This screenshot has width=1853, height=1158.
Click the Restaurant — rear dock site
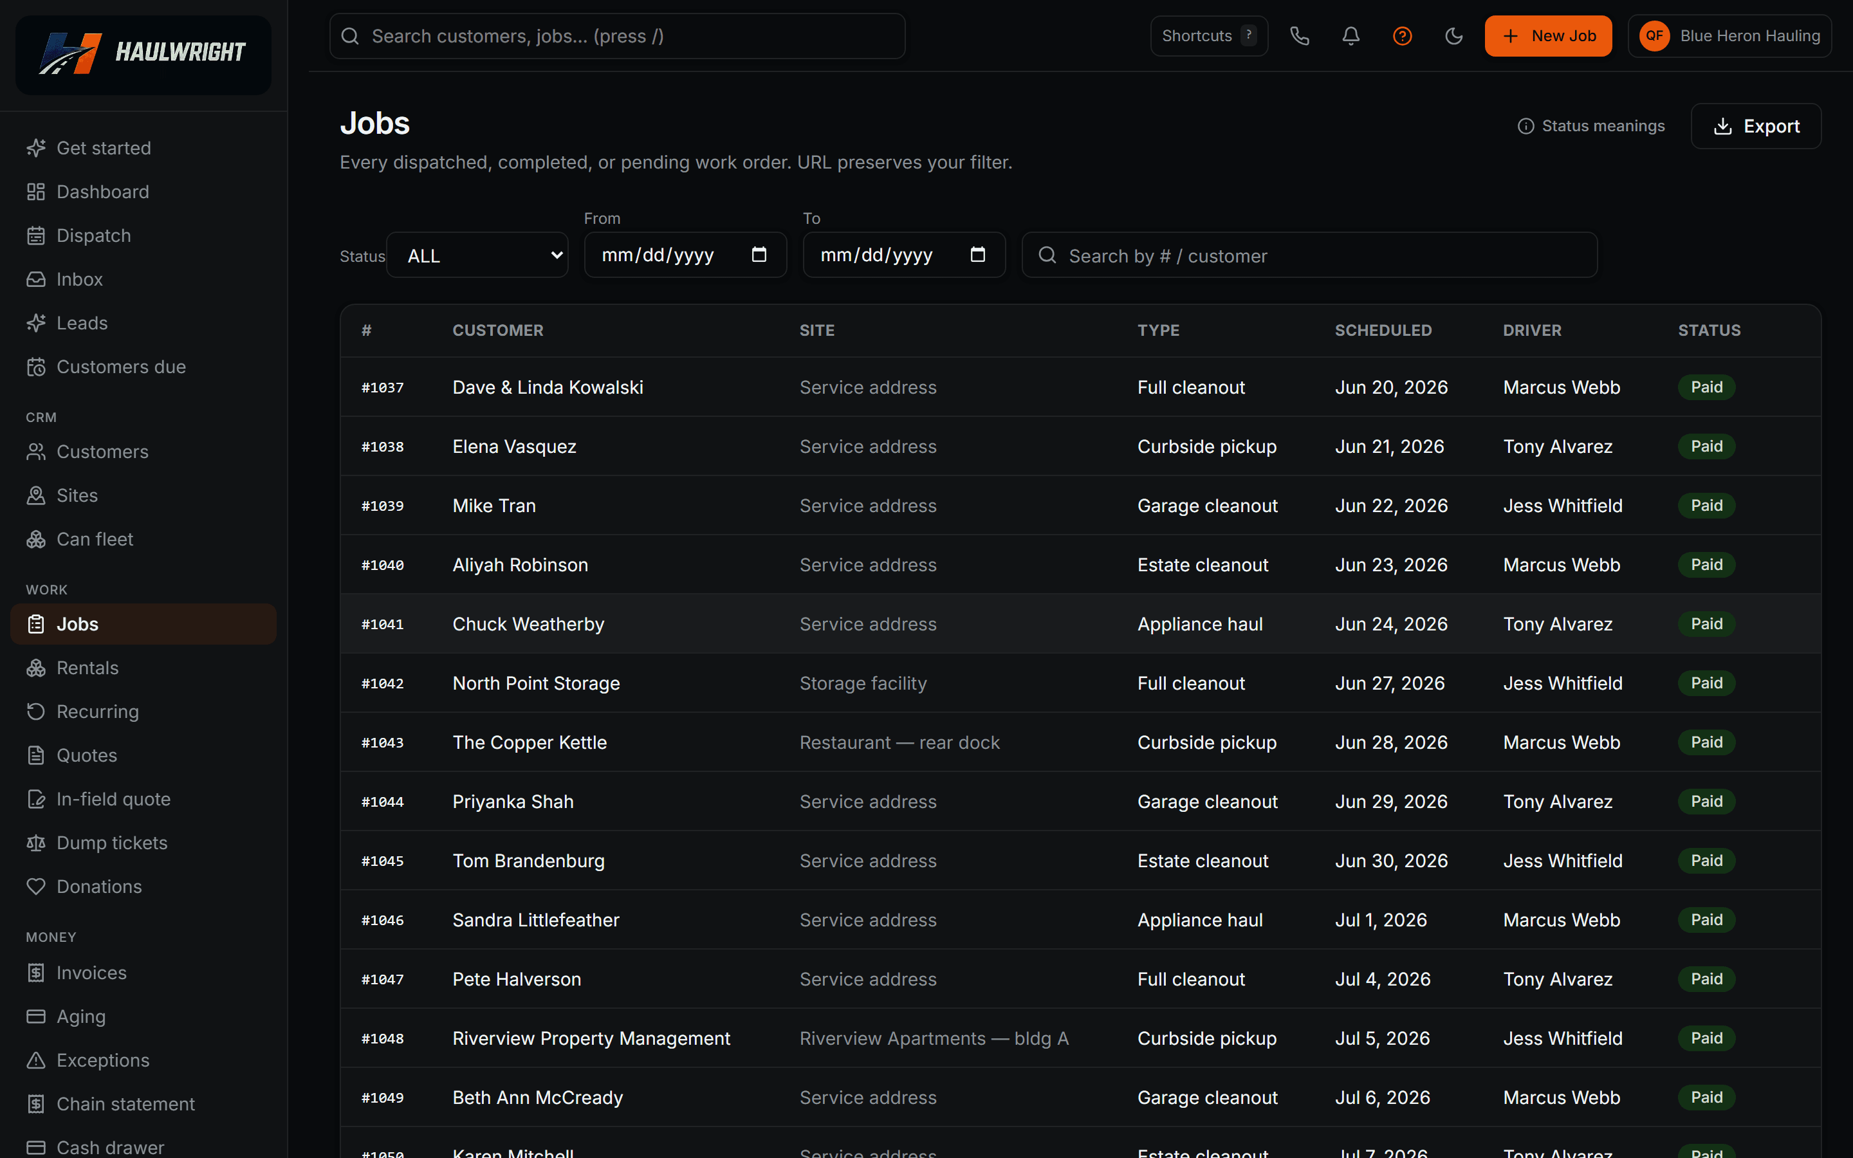(899, 742)
